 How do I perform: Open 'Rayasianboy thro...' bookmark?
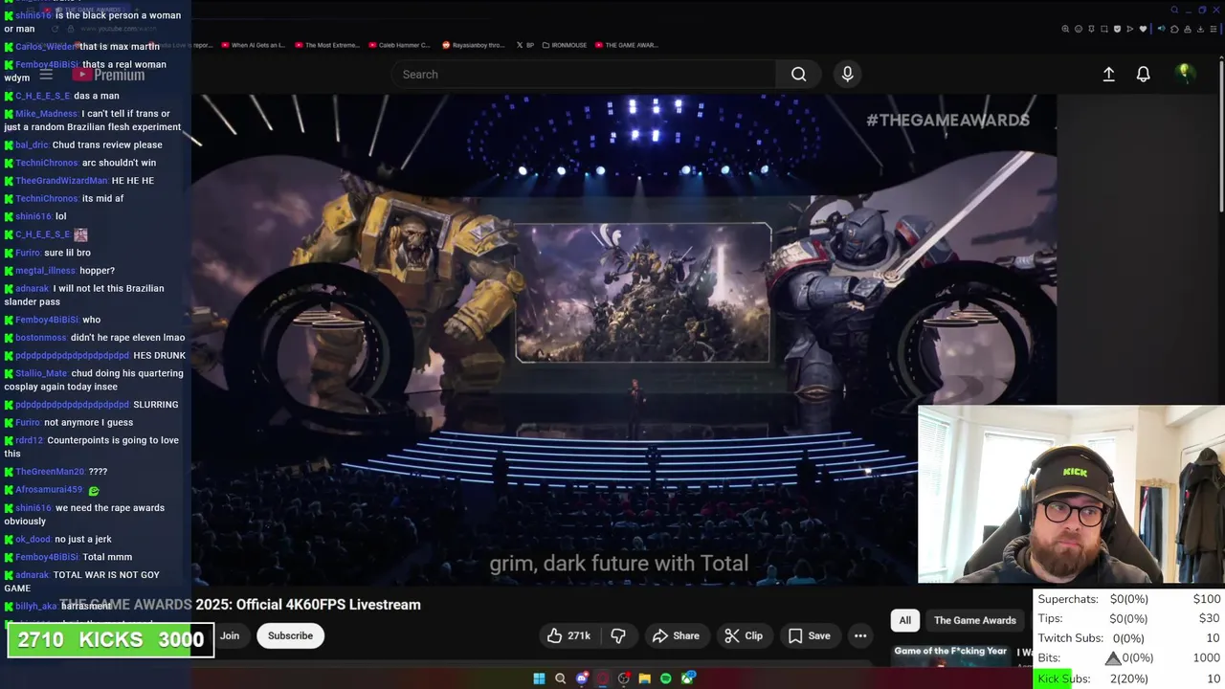click(473, 45)
